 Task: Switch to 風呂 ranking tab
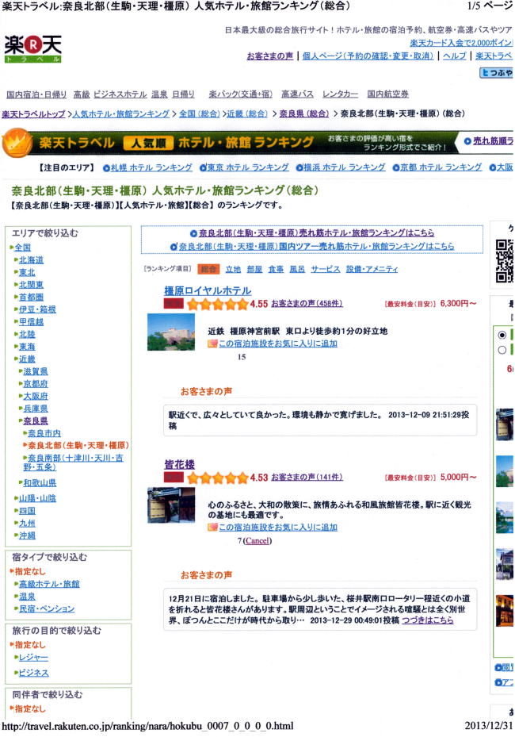[297, 269]
